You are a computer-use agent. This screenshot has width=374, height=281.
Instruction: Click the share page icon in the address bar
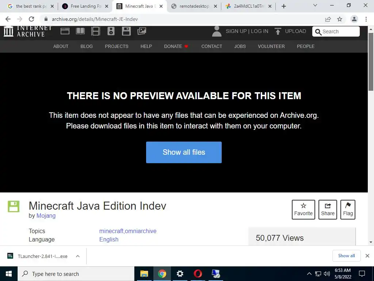pyautogui.click(x=328, y=19)
